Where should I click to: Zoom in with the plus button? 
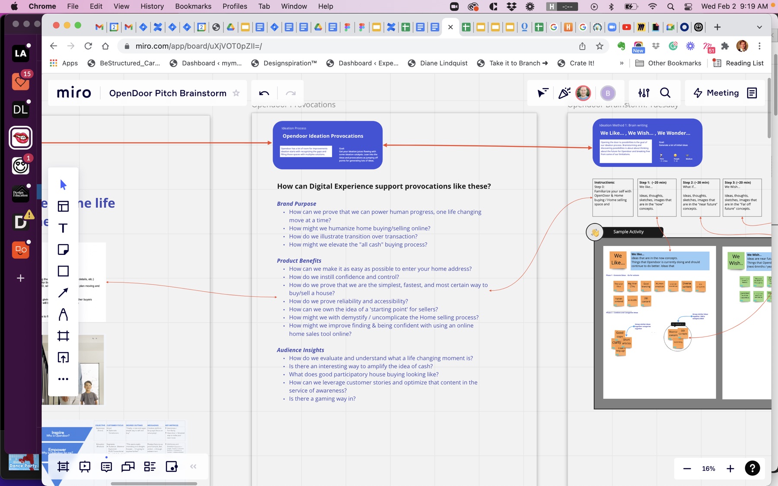pos(730,469)
